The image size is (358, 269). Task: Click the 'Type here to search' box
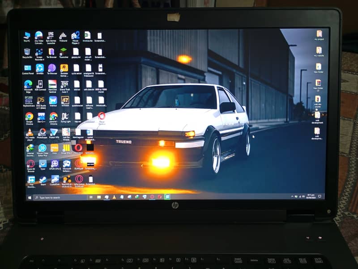(x=58, y=197)
